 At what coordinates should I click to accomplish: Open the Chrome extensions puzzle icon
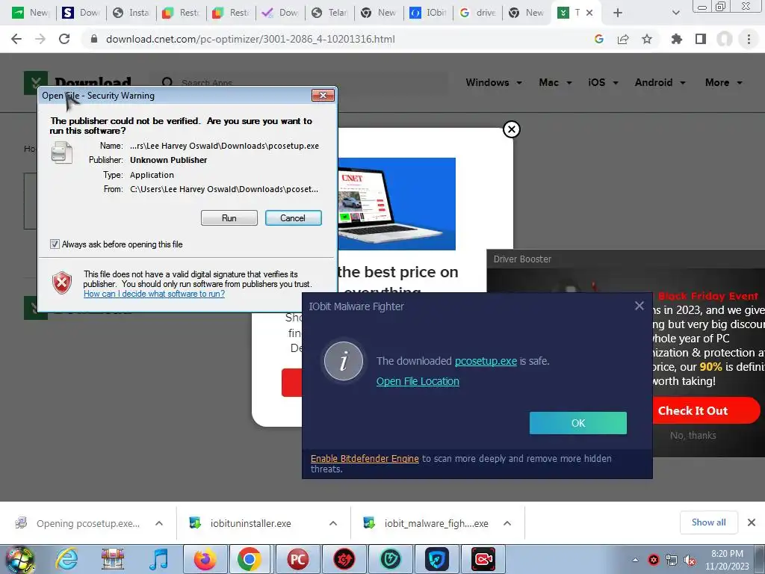(x=676, y=39)
